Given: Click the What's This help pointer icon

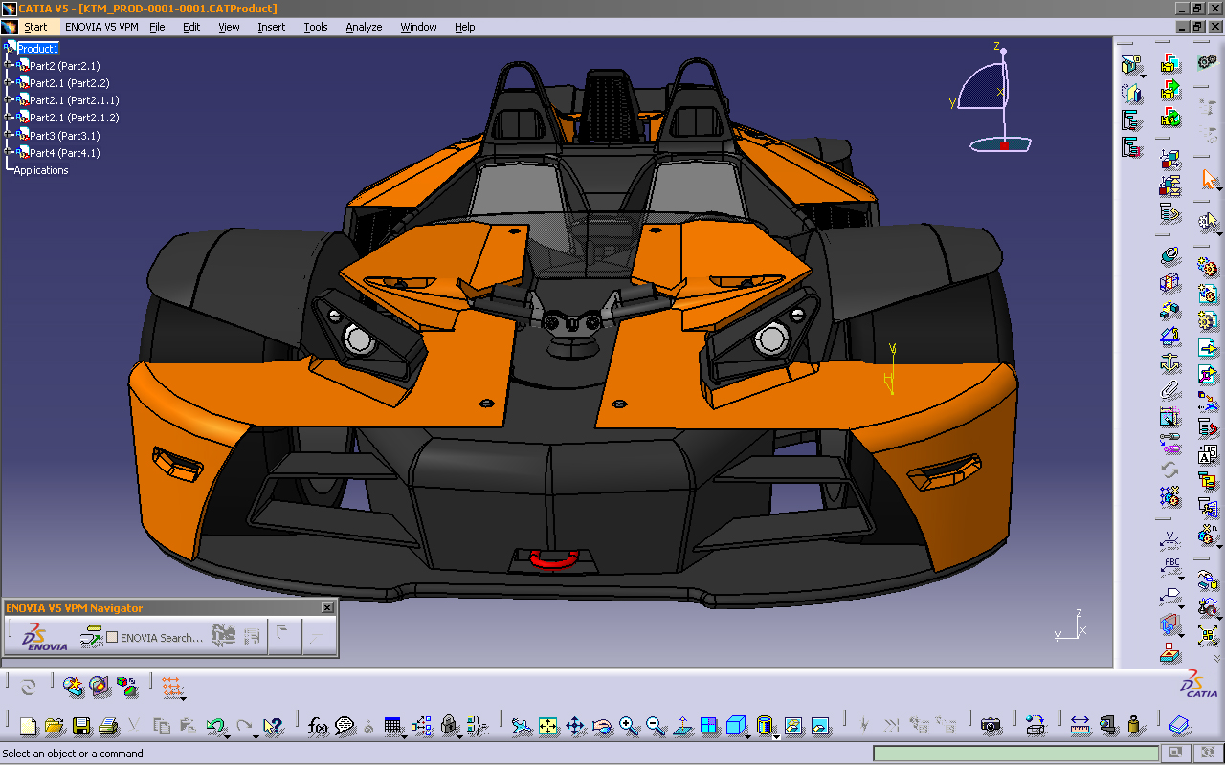Looking at the screenshot, I should [273, 727].
